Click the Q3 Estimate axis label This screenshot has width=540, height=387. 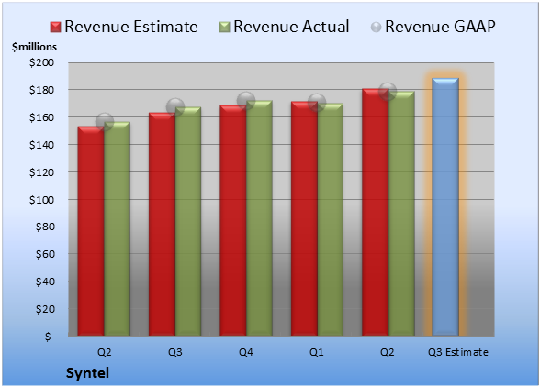(x=458, y=352)
